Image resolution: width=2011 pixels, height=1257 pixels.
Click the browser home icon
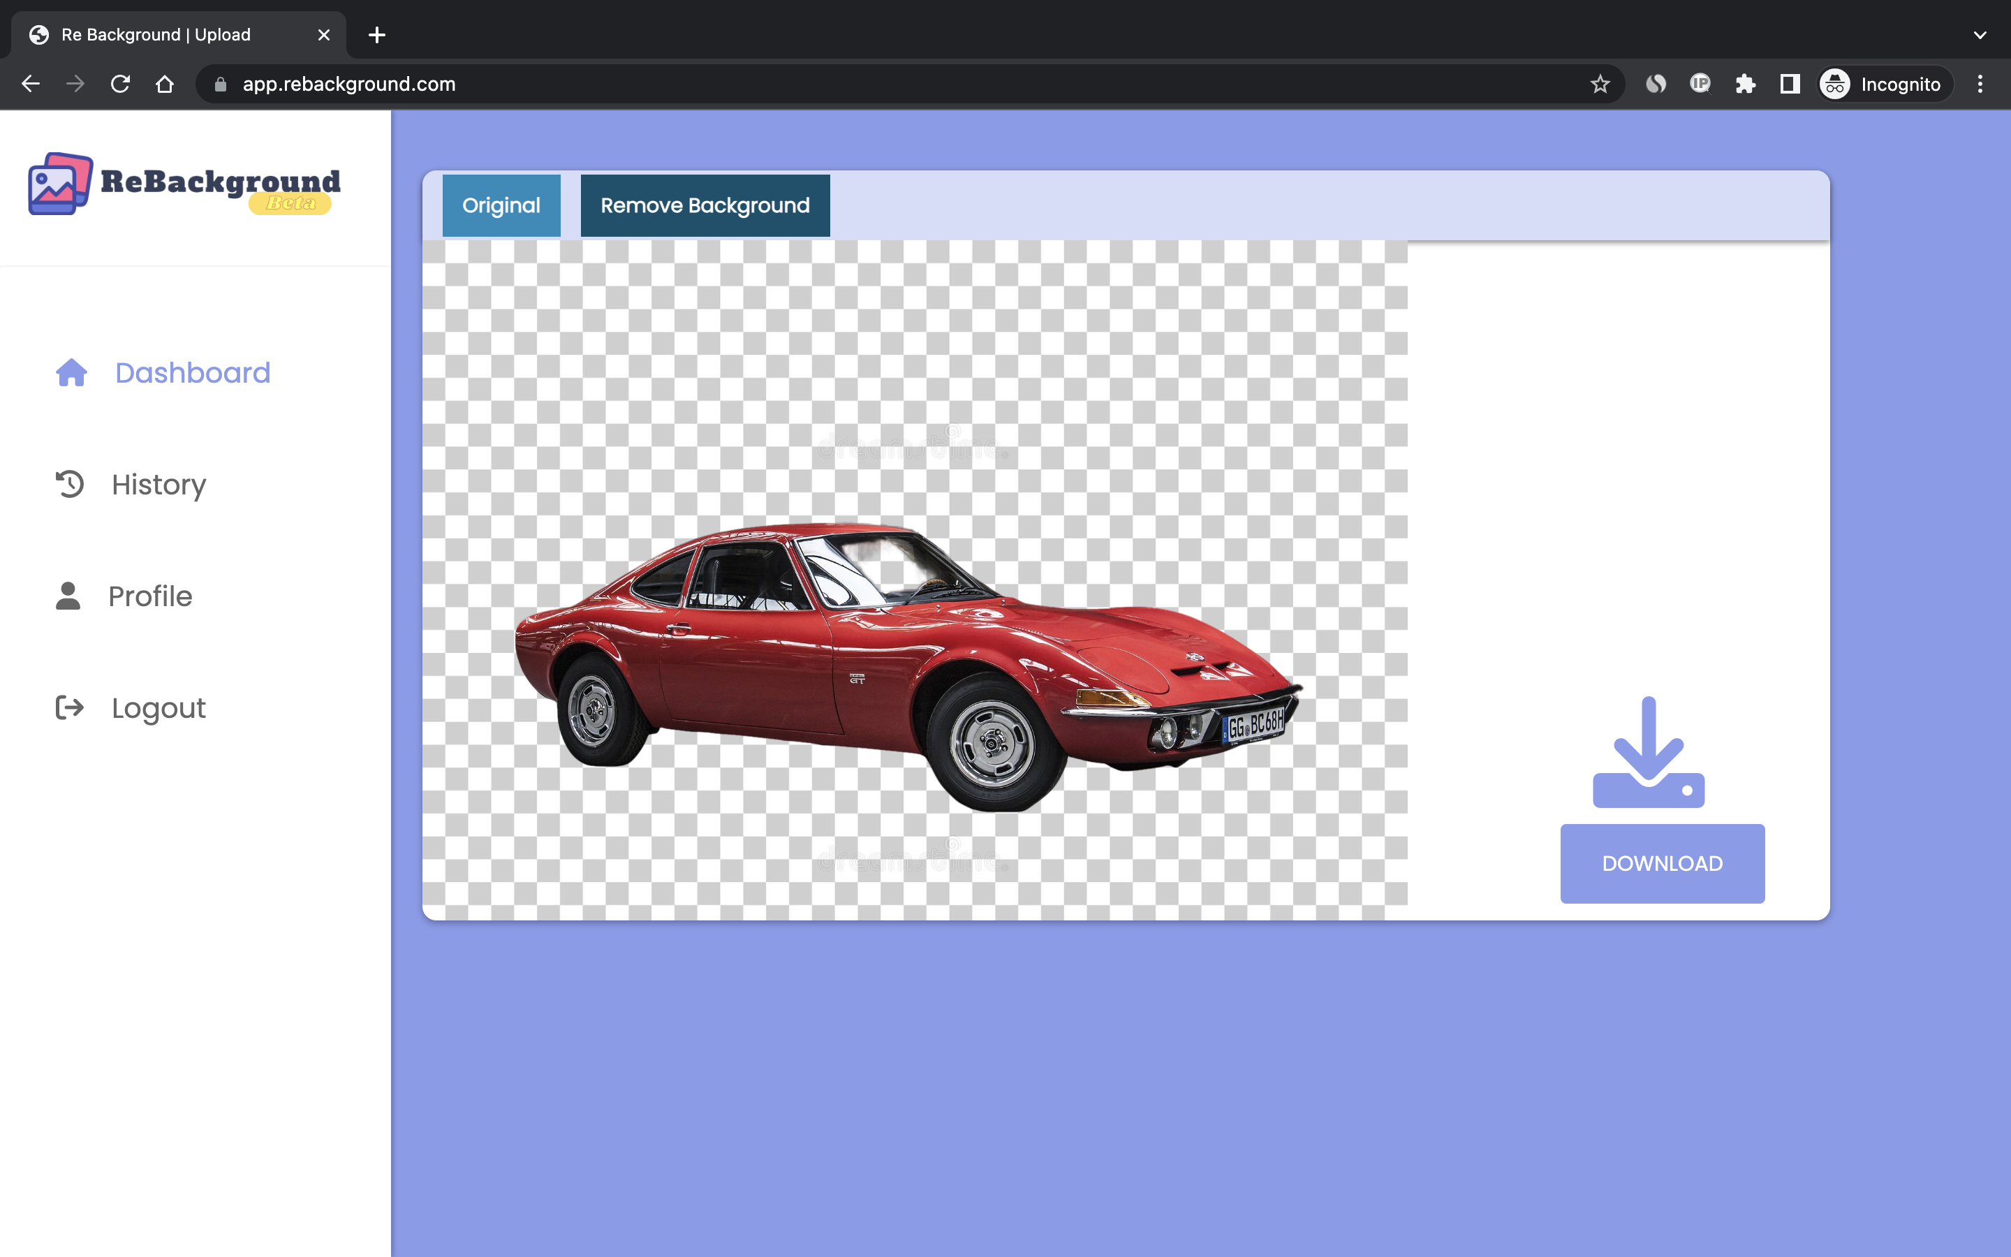tap(165, 84)
